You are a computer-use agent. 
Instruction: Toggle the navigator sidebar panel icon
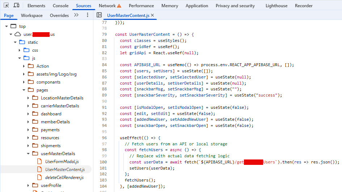click(99, 15)
